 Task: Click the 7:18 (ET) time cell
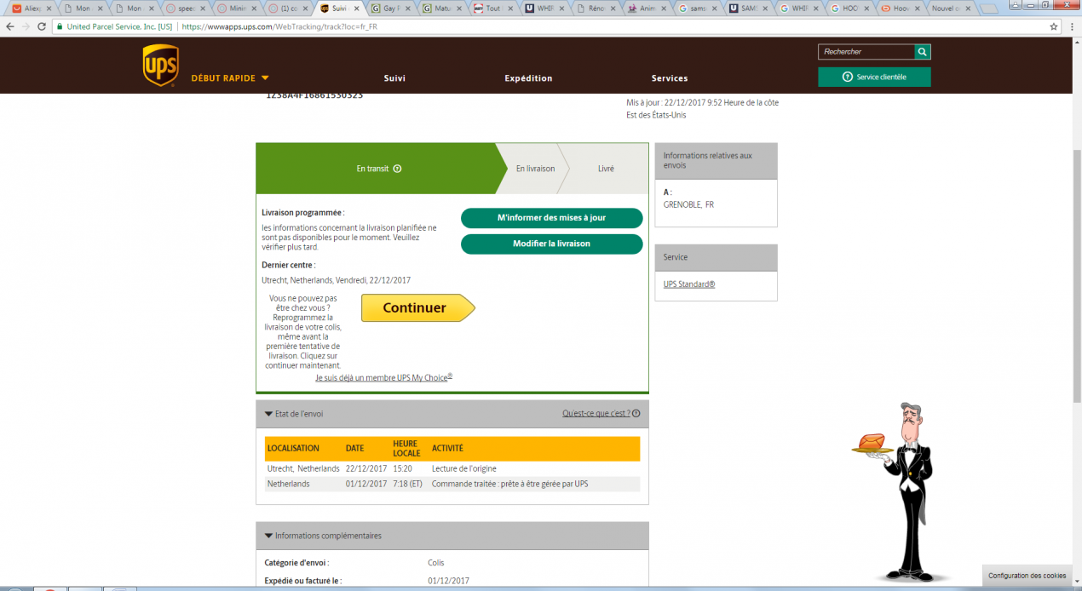coord(407,484)
